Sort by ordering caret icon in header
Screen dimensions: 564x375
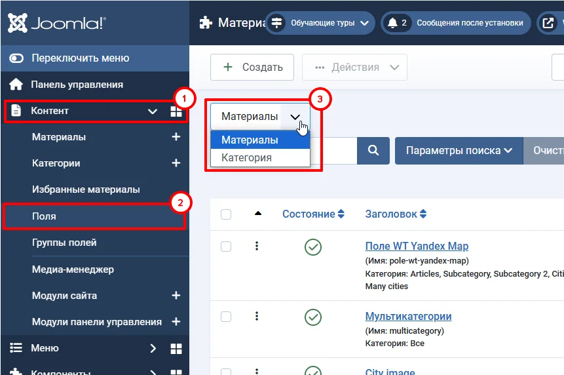tap(258, 214)
